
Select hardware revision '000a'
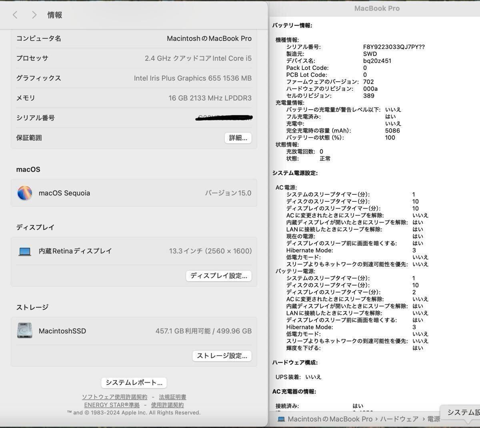(x=370, y=89)
